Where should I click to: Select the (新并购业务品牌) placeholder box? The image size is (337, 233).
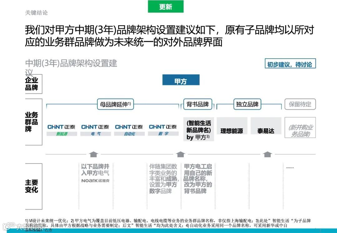300,127
